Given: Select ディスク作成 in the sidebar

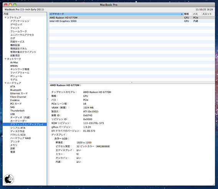Looking at the screenshot, I should click(17, 131).
